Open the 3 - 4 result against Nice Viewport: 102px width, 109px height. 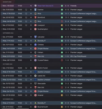coord(67,21)
